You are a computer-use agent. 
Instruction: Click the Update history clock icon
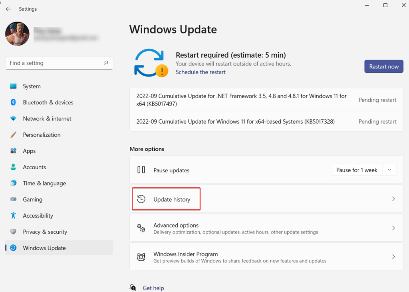pyautogui.click(x=141, y=199)
